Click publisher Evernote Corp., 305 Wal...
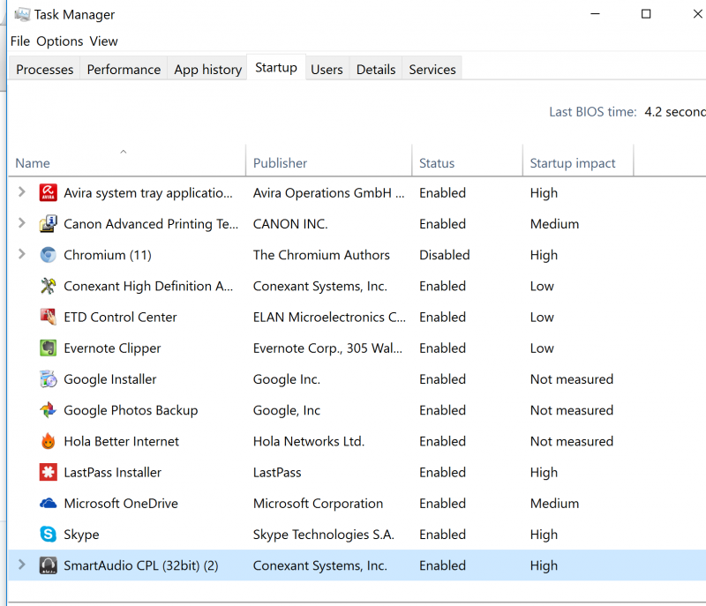Viewport: 706px width, 606px height. pyautogui.click(x=327, y=348)
